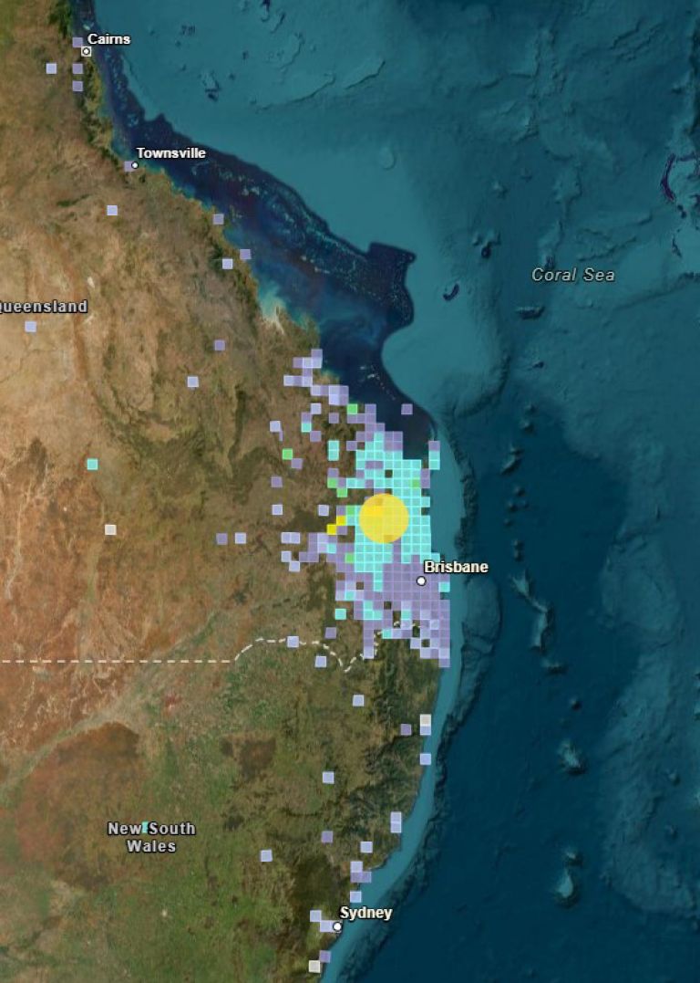Click the large yellow epicenter circle
This screenshot has width=700, height=983.
(384, 518)
